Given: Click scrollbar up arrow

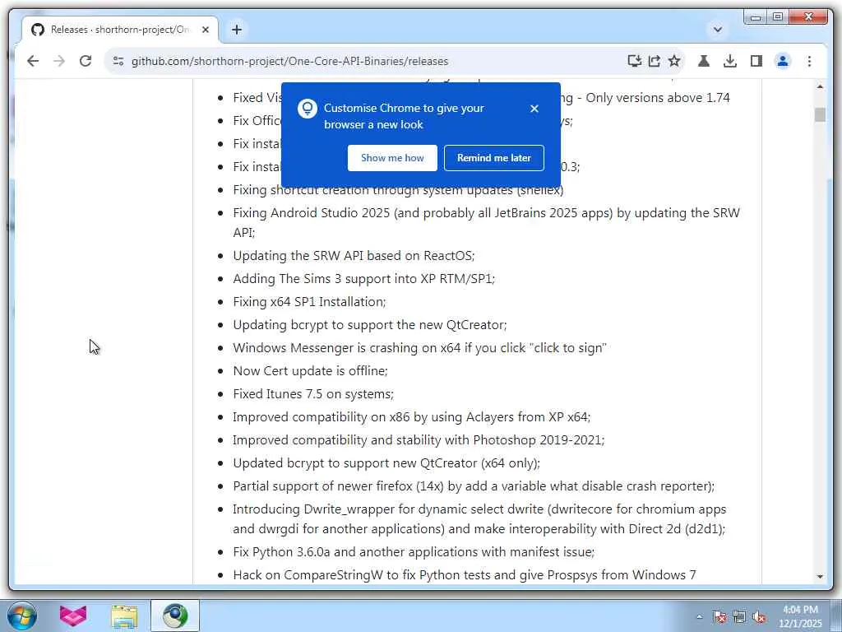Looking at the screenshot, I should click(820, 86).
